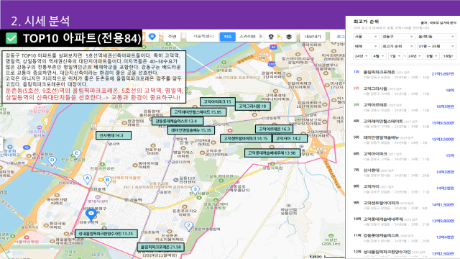The height and width of the screenshot is (259, 460).
Task: Click the blue transit pin icon in map toolbar
Action: [152, 37]
